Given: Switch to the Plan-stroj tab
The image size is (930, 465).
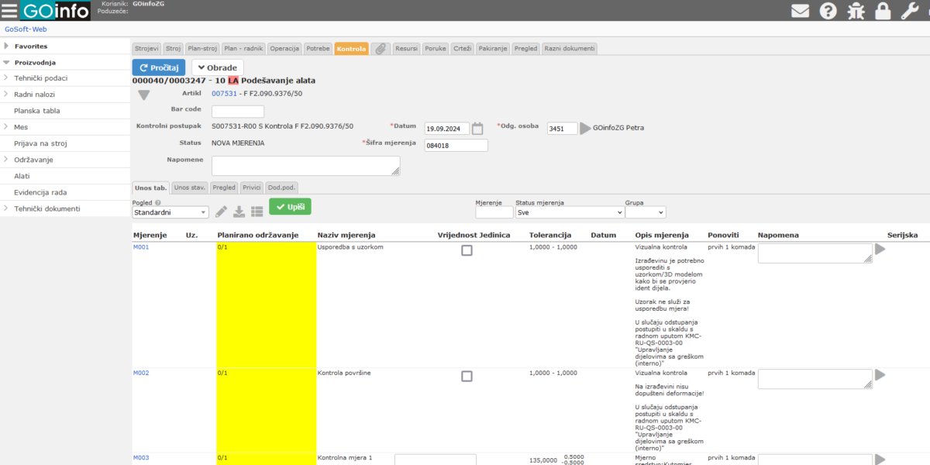Looking at the screenshot, I should coord(203,48).
